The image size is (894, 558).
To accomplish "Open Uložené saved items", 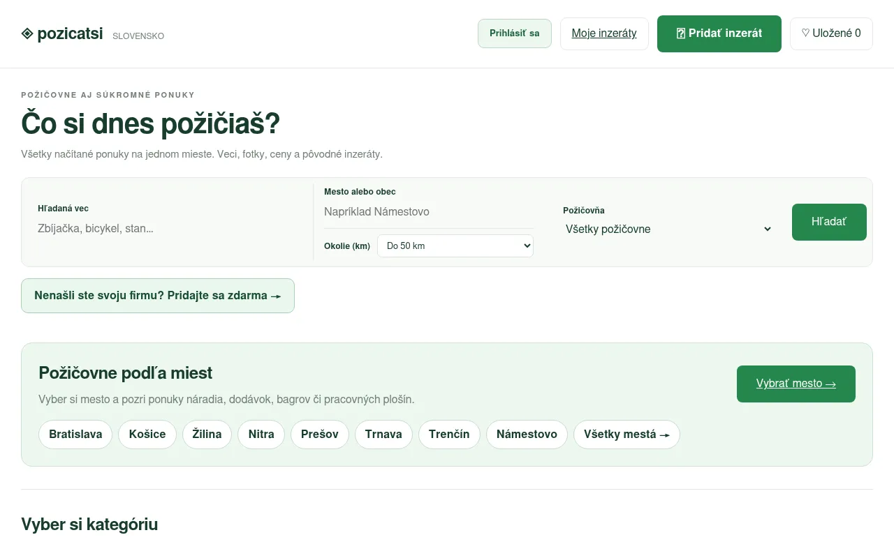I will click(831, 33).
